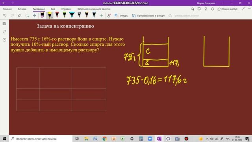Open the Фигуры shapes gallery
The height and width of the screenshot is (142, 252).
coord(122,16)
